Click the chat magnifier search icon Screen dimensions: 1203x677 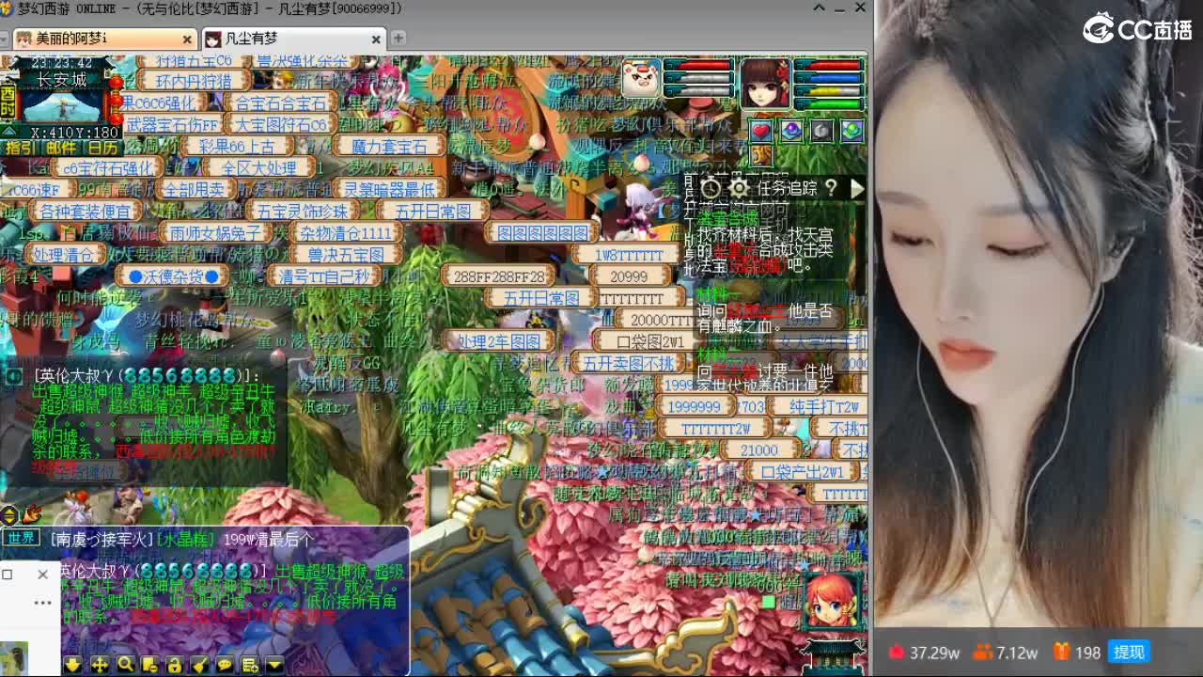point(125,665)
